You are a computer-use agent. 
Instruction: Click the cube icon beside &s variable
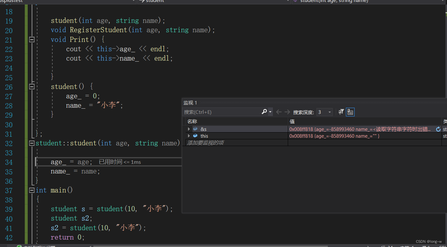coord(195,129)
